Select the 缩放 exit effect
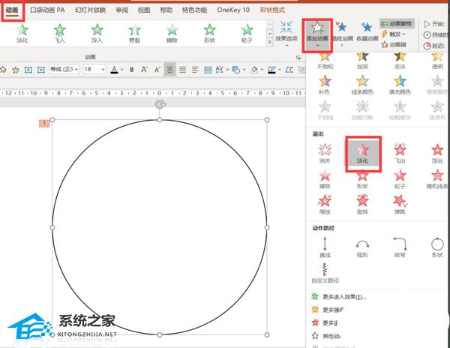 click(325, 205)
